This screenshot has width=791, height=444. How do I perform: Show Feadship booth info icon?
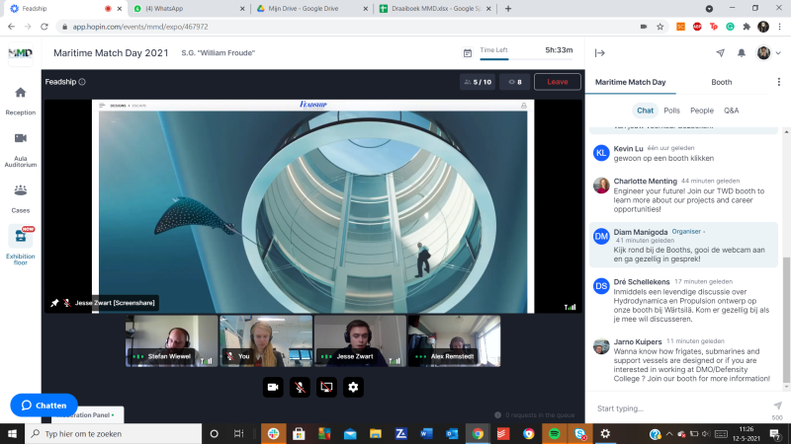coord(82,82)
